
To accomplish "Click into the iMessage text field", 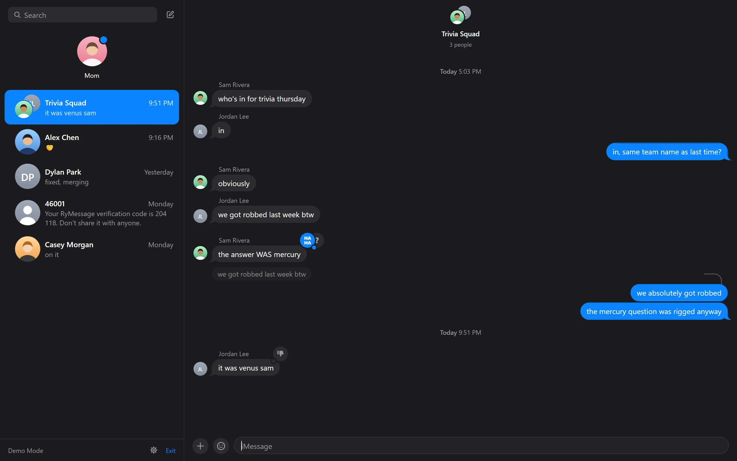I will point(481,446).
